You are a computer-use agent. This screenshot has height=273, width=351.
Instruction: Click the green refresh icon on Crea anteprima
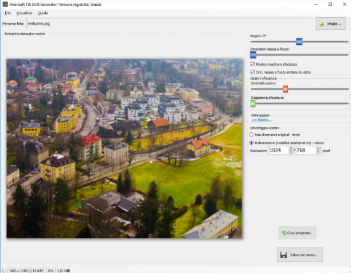coord(284,233)
